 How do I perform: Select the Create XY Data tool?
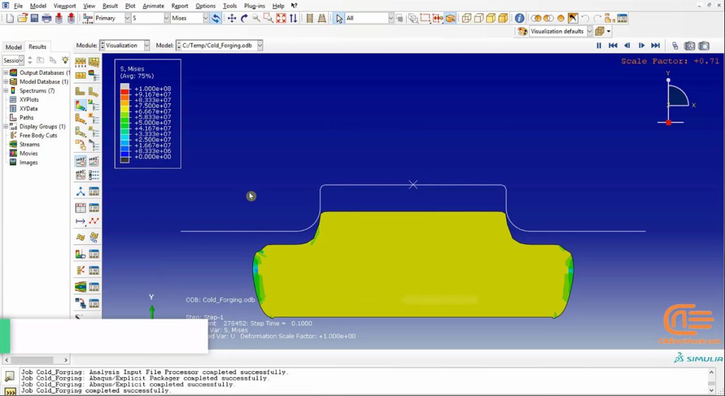(x=79, y=207)
